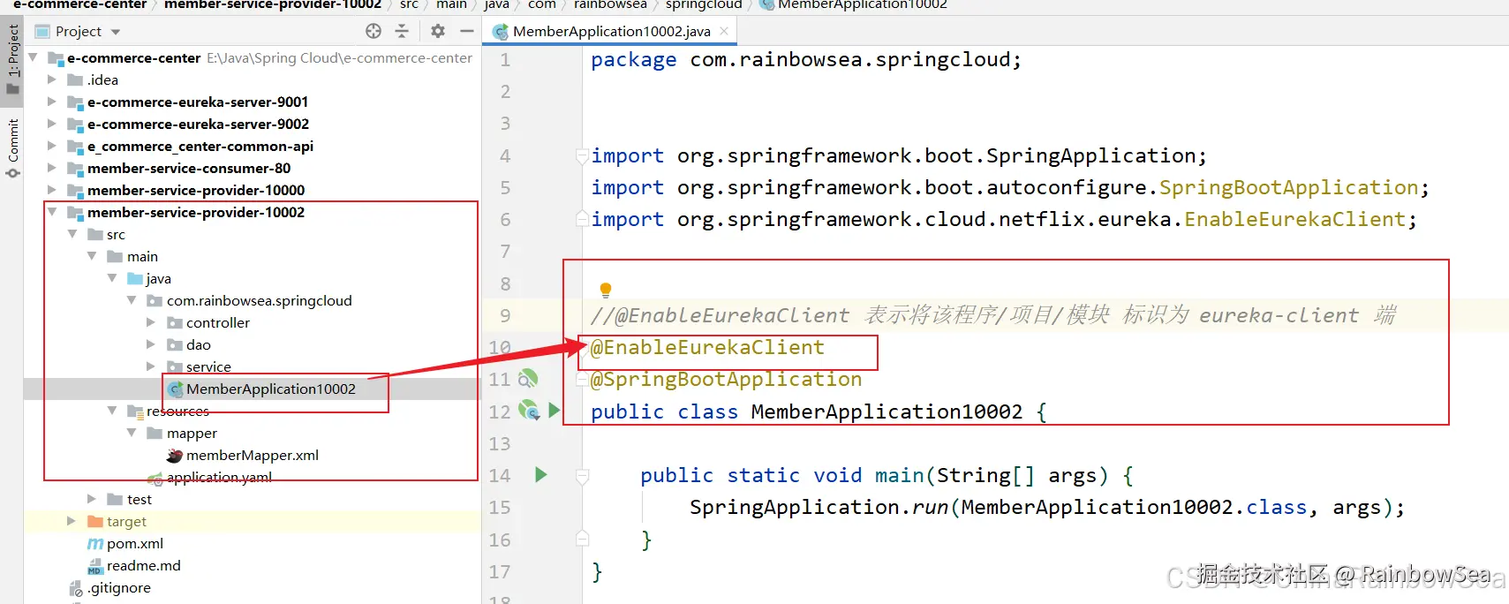Viewport: 1509px width, 604px height.
Task: Collapse the member-service-provider-10002 module
Action: coord(52,212)
